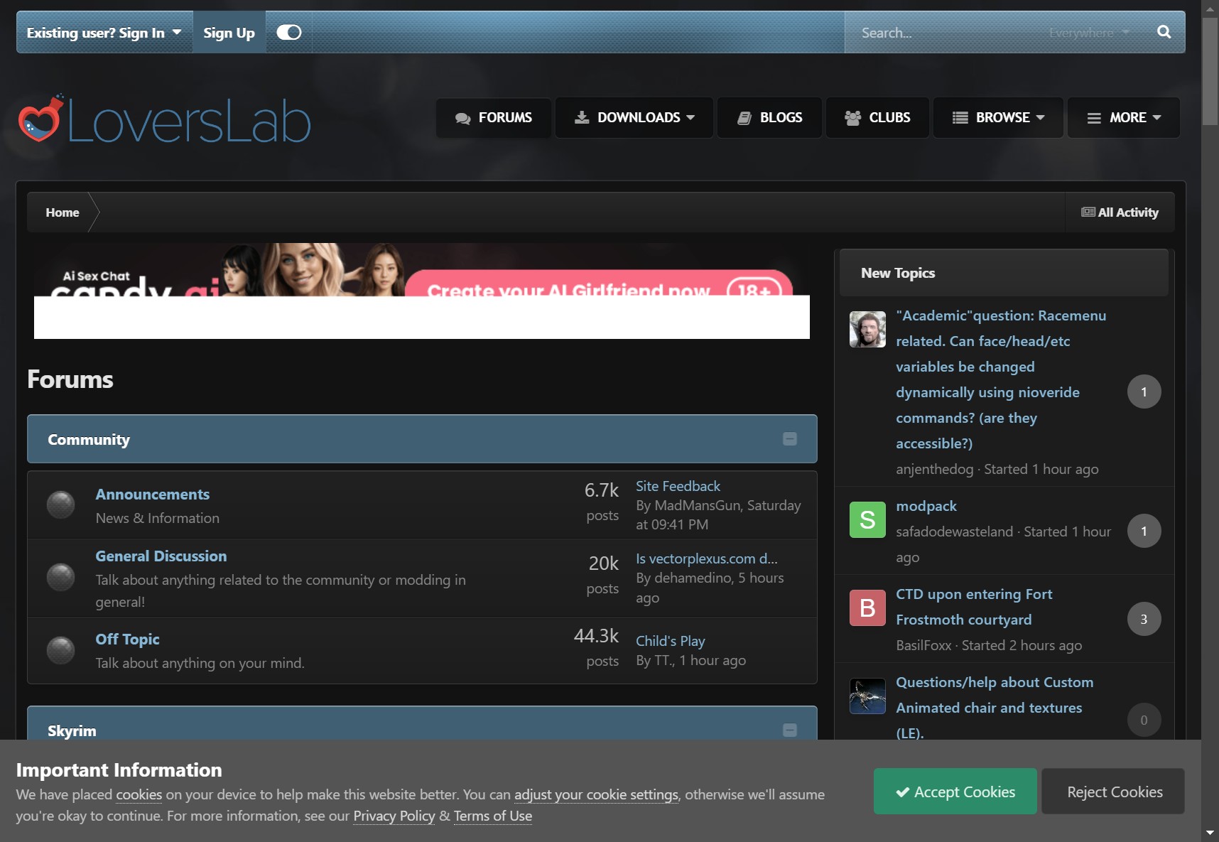
Task: Open anjenthedog's profile avatar
Action: [x=867, y=329]
